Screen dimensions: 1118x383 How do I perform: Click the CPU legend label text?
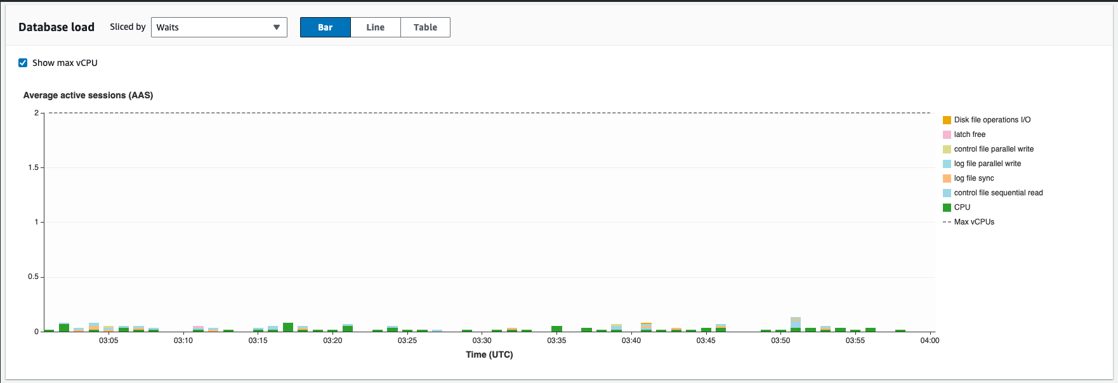962,207
